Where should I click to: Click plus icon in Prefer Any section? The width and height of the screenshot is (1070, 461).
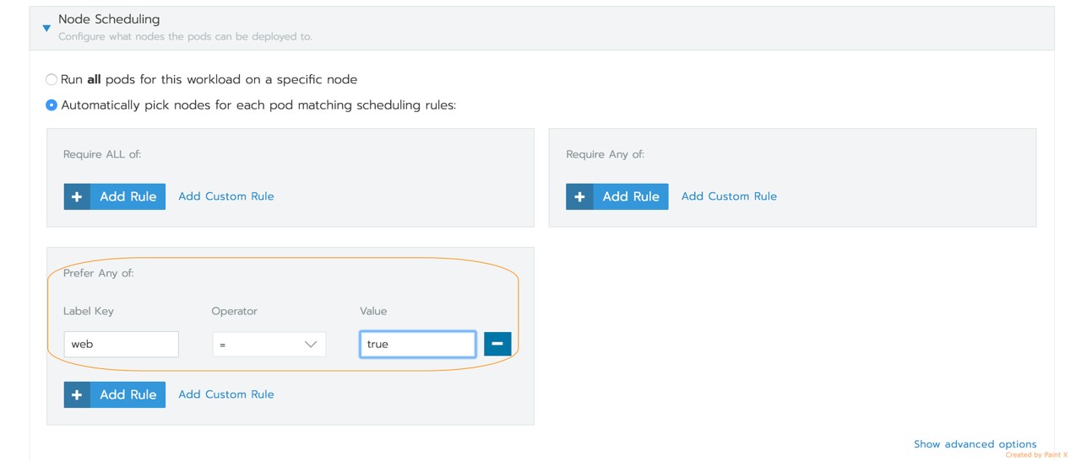tap(77, 394)
